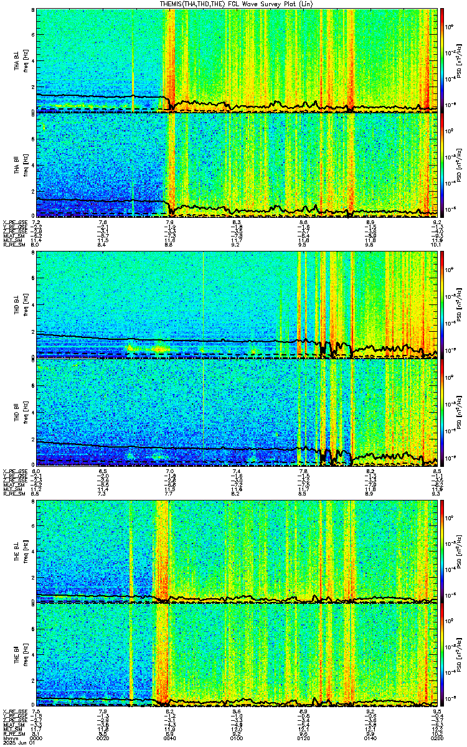Click first X_RE_GSE value 7.2 under THA
The height and width of the screenshot is (747, 467).
pos(36,222)
